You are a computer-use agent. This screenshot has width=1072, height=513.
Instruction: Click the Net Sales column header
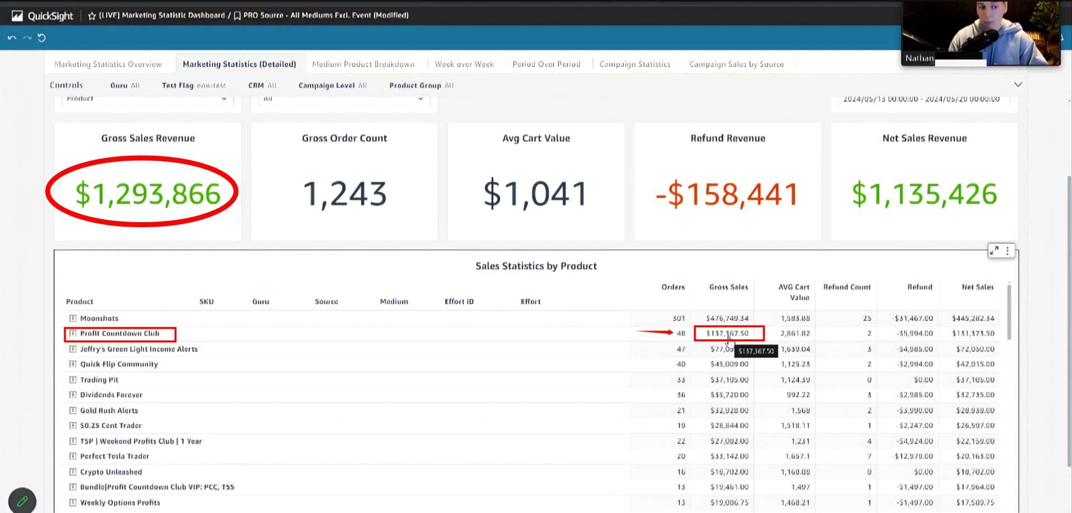977,287
